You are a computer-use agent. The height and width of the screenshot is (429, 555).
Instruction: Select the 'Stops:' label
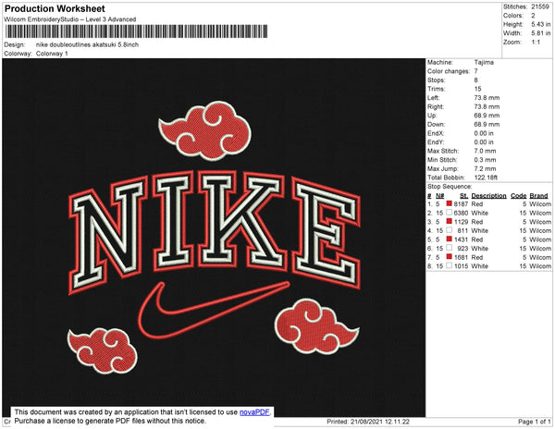point(436,80)
